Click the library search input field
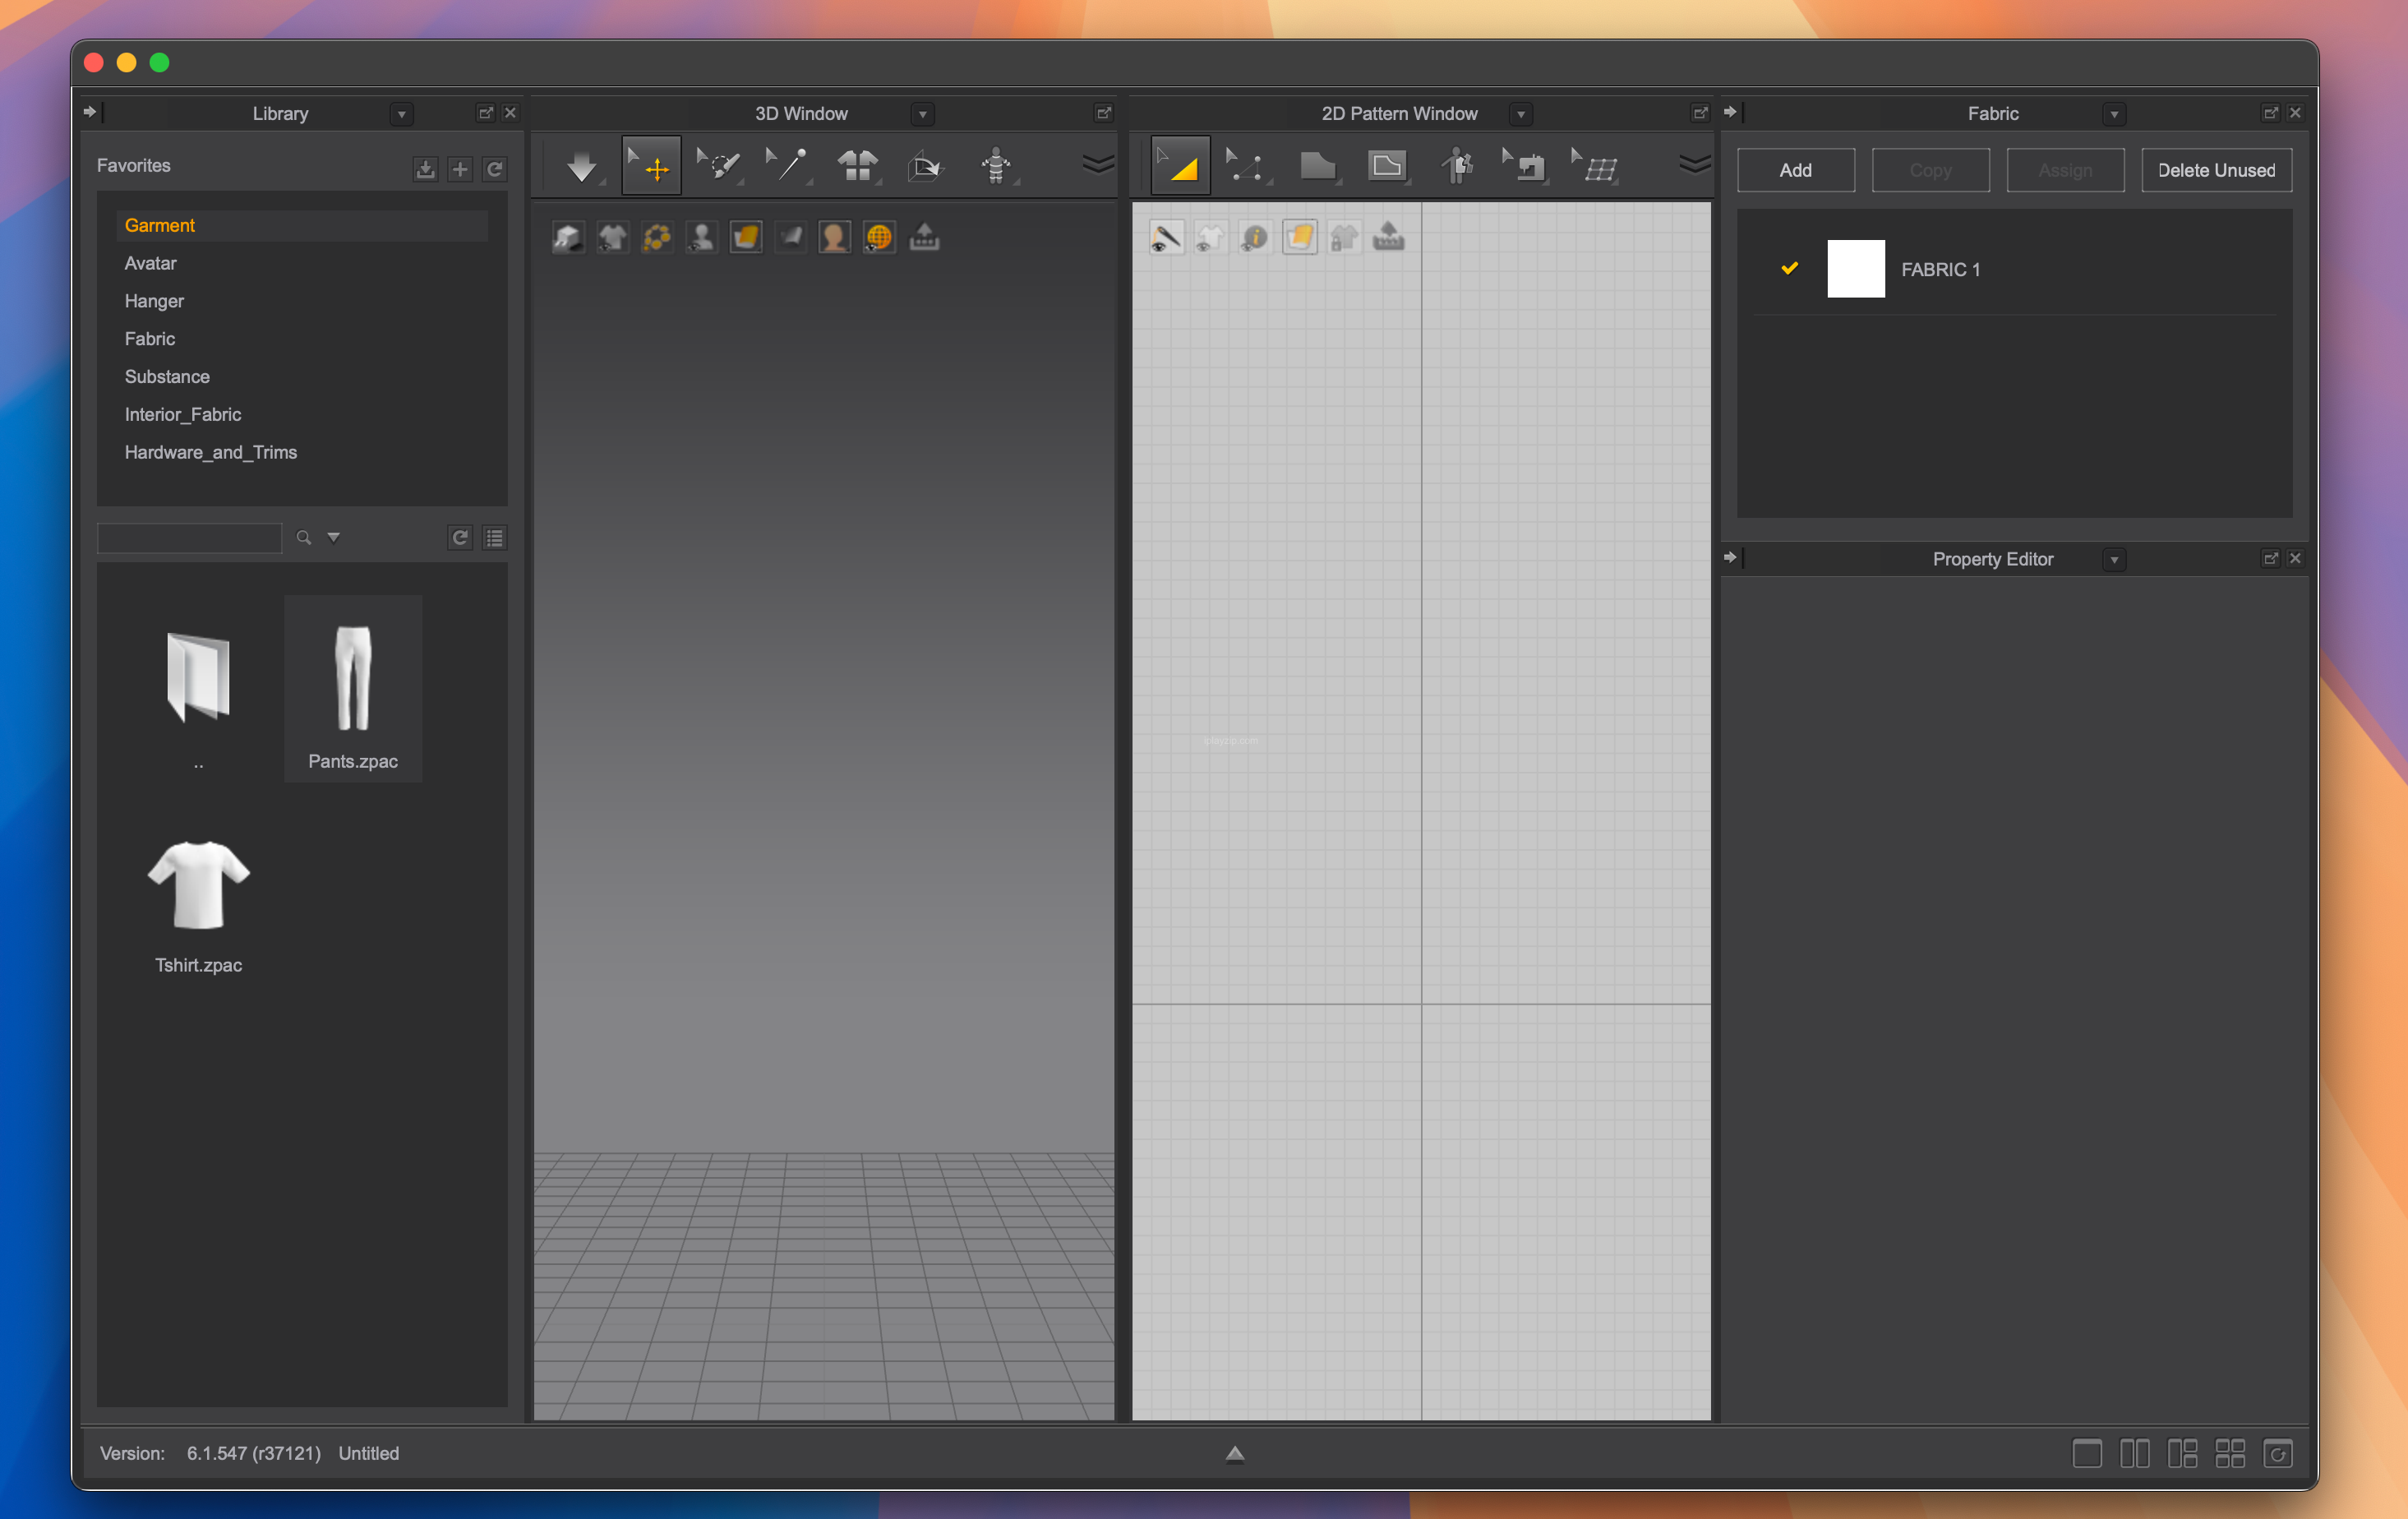2408x1519 pixels. [190, 538]
